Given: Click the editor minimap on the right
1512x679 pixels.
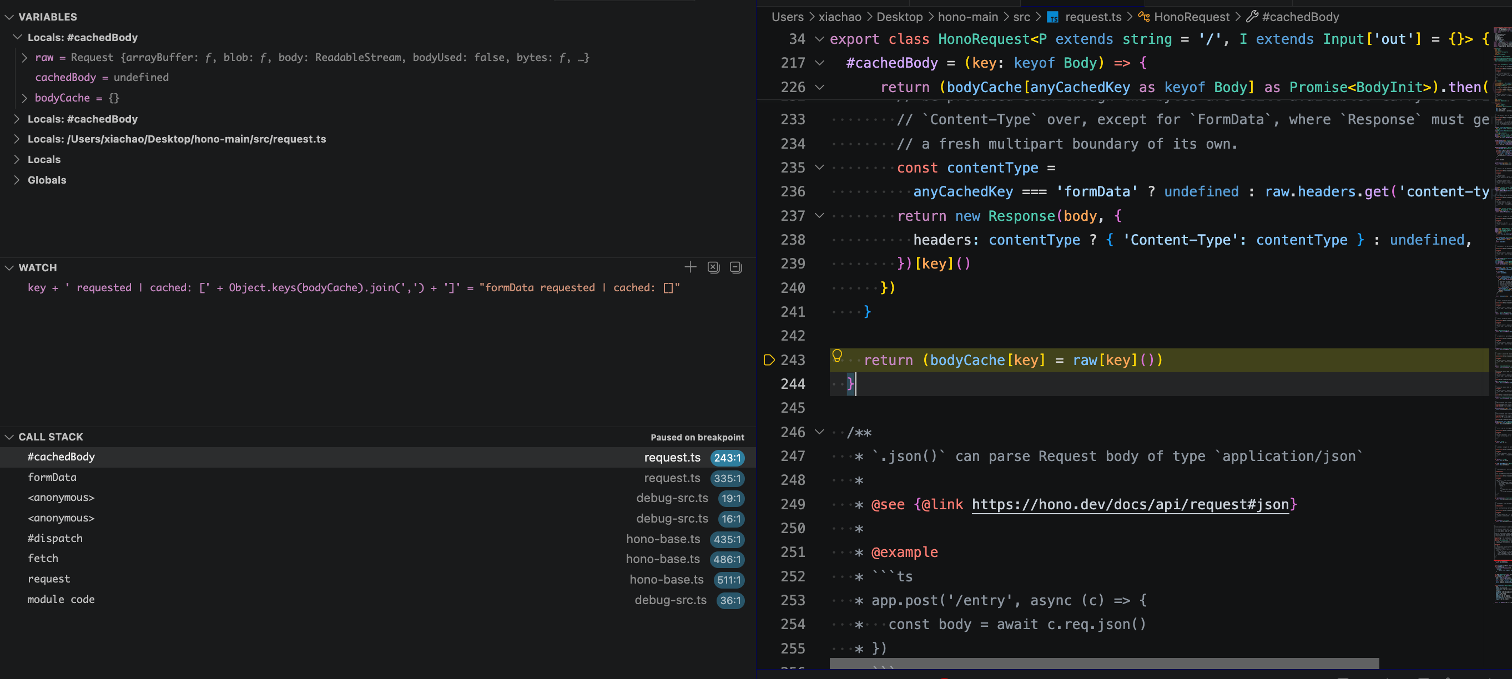Looking at the screenshot, I should coord(1502,317).
